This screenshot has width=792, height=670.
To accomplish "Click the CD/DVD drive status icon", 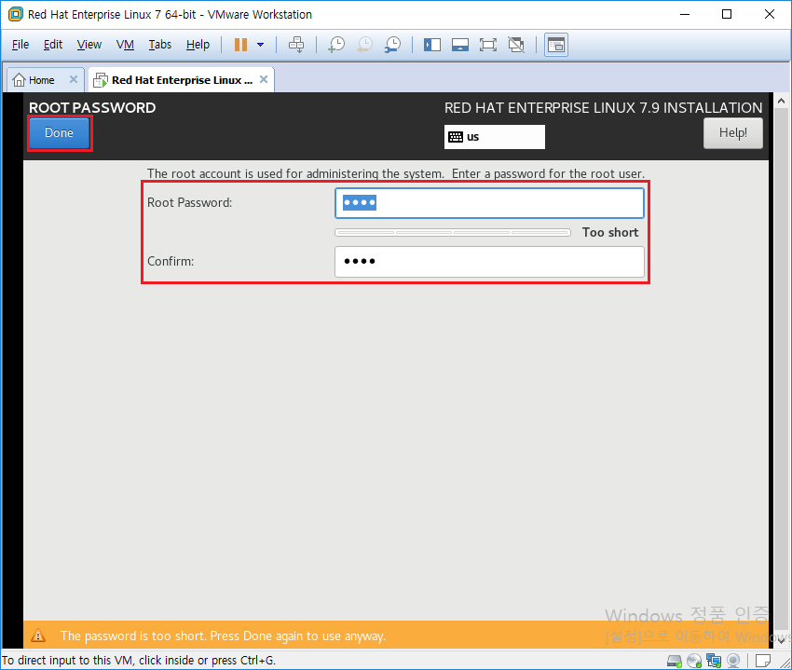I will tap(694, 661).
